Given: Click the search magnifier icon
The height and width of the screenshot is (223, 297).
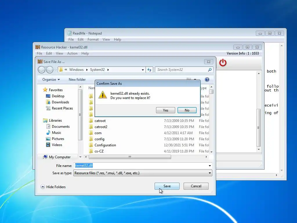Looking at the screenshot, I should (210, 70).
